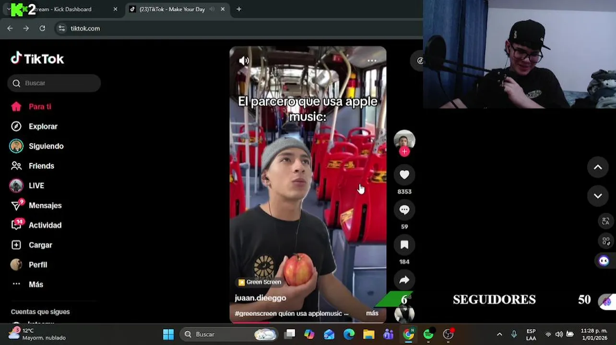Close the Kick Dashboard browser tab
This screenshot has height=345, width=616.
(x=115, y=9)
